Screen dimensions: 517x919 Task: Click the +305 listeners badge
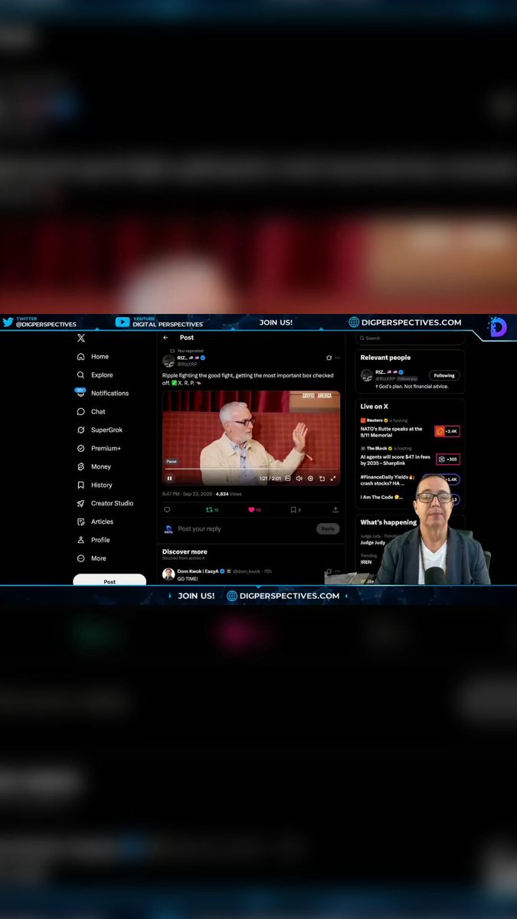(x=447, y=459)
